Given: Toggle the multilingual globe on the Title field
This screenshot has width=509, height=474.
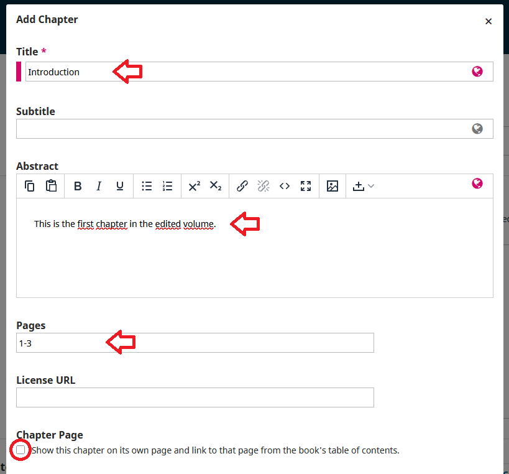Looking at the screenshot, I should point(477,71).
